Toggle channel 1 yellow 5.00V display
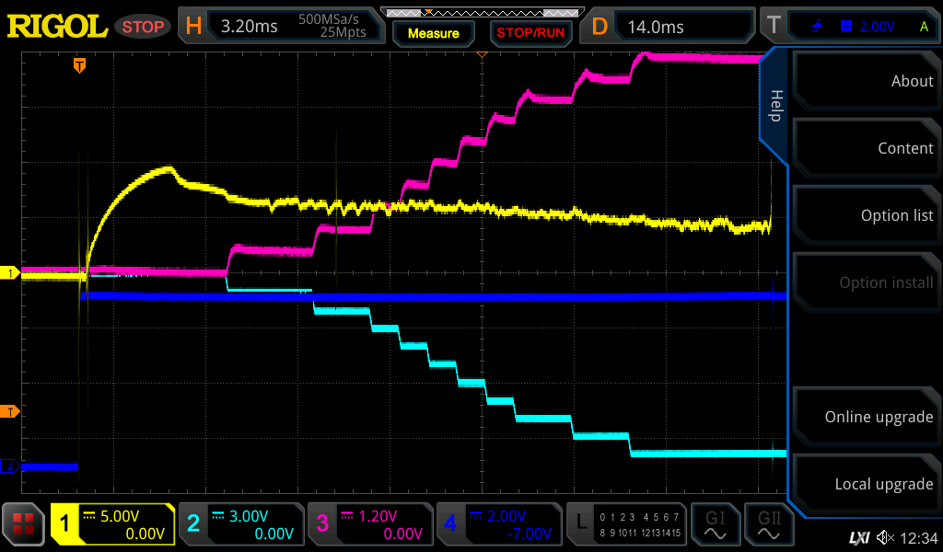This screenshot has height=552, width=943. (x=112, y=525)
